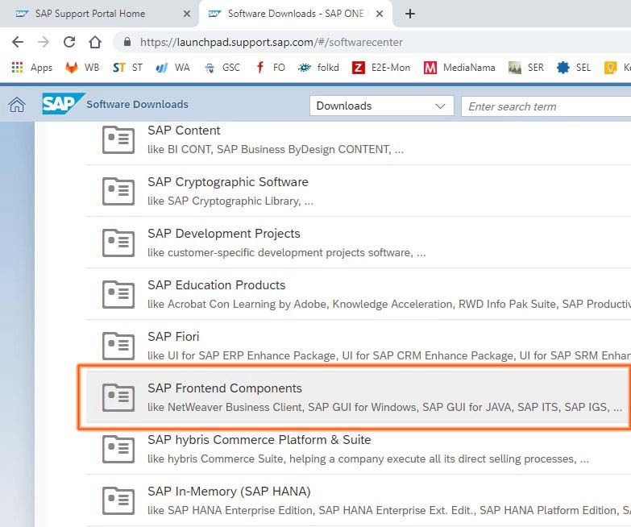Open SAP Frontend Components category
The width and height of the screenshot is (631, 527).
click(225, 388)
